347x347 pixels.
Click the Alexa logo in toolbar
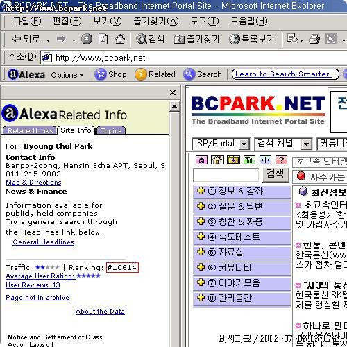[26, 74]
